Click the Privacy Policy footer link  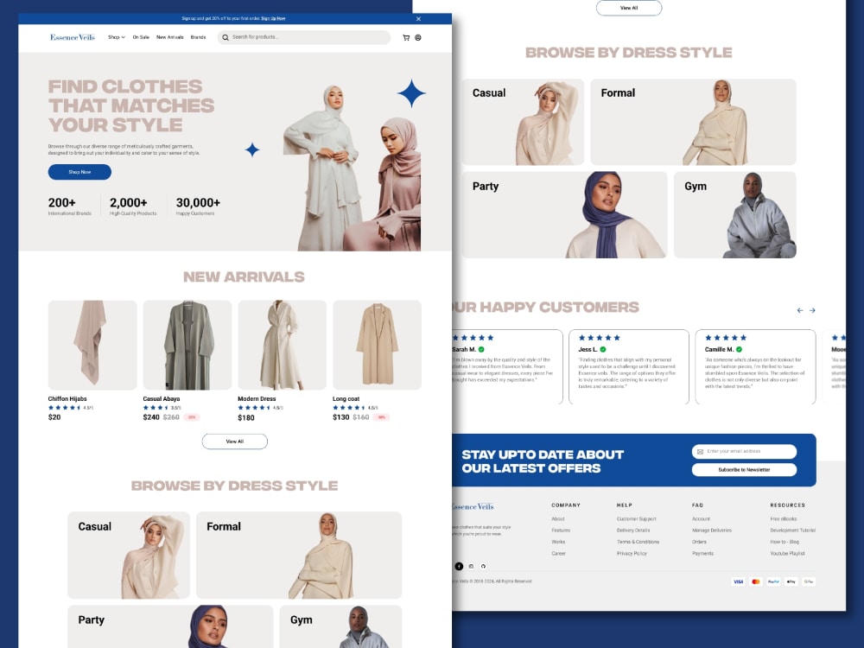pyautogui.click(x=632, y=554)
